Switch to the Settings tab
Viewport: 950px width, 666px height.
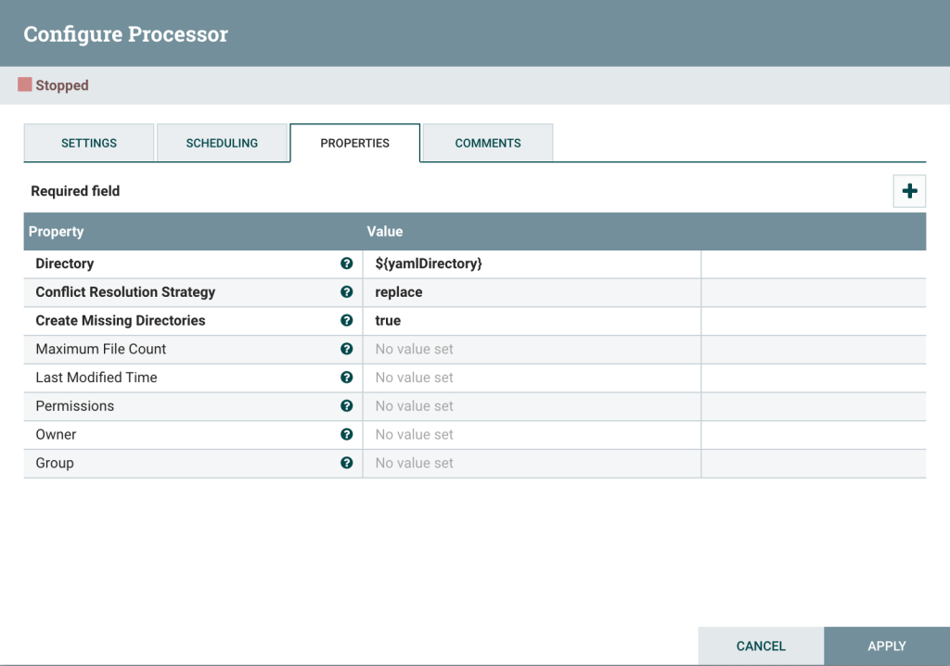click(89, 143)
